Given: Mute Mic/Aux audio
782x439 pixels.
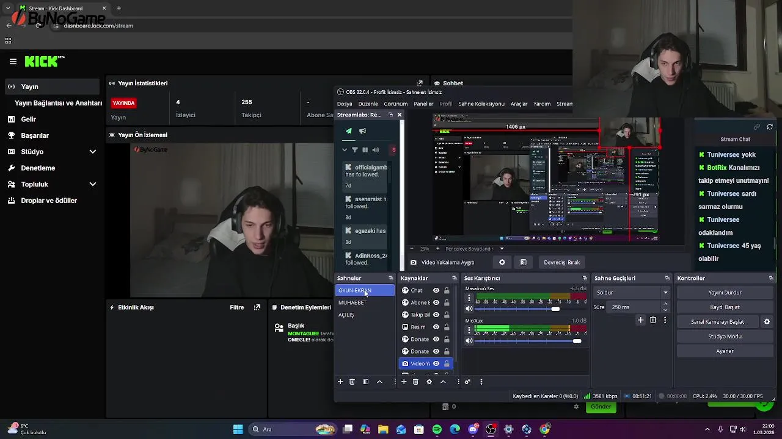Looking at the screenshot, I should (469, 341).
